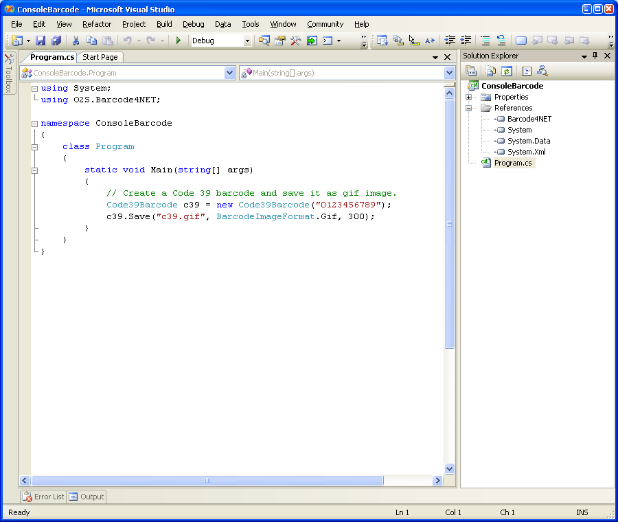
Task: Click the Cut scissors icon
Action: click(x=76, y=41)
